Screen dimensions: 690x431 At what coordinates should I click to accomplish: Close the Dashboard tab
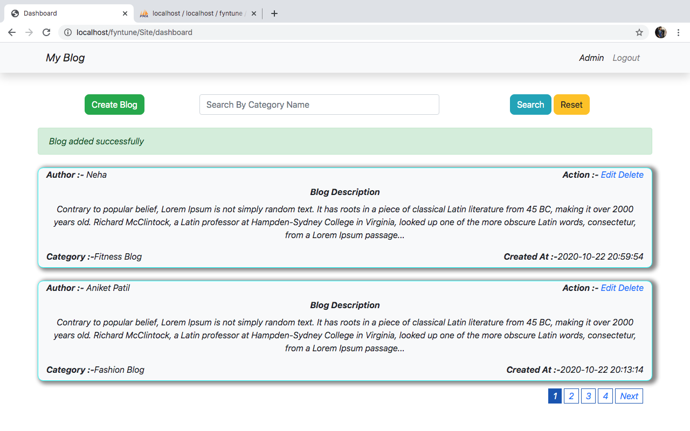click(x=125, y=13)
